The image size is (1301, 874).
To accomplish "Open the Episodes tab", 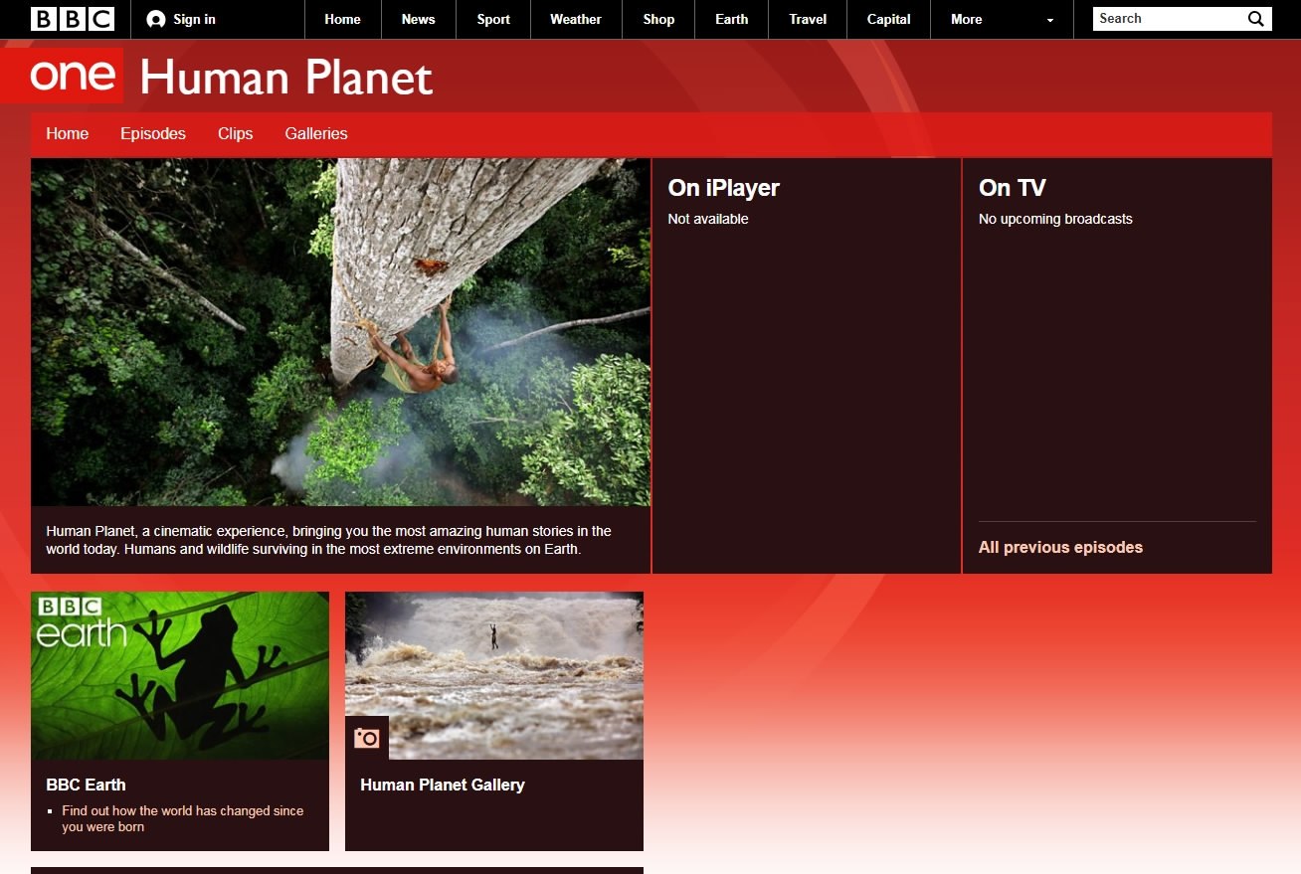I will (x=153, y=134).
